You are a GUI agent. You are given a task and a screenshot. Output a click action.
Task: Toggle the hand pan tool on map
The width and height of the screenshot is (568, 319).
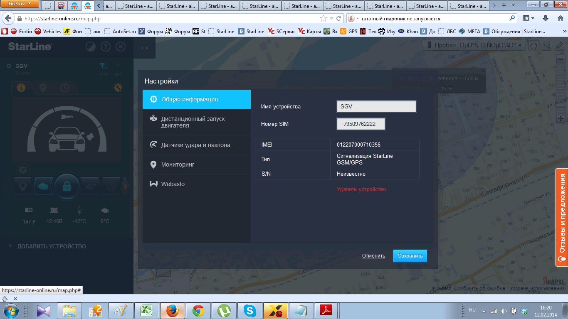tap(533, 45)
